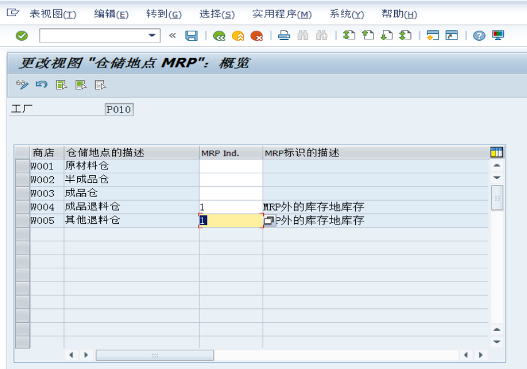Click the vertical scrollbar thumb
This screenshot has height=369, width=527.
point(497,198)
